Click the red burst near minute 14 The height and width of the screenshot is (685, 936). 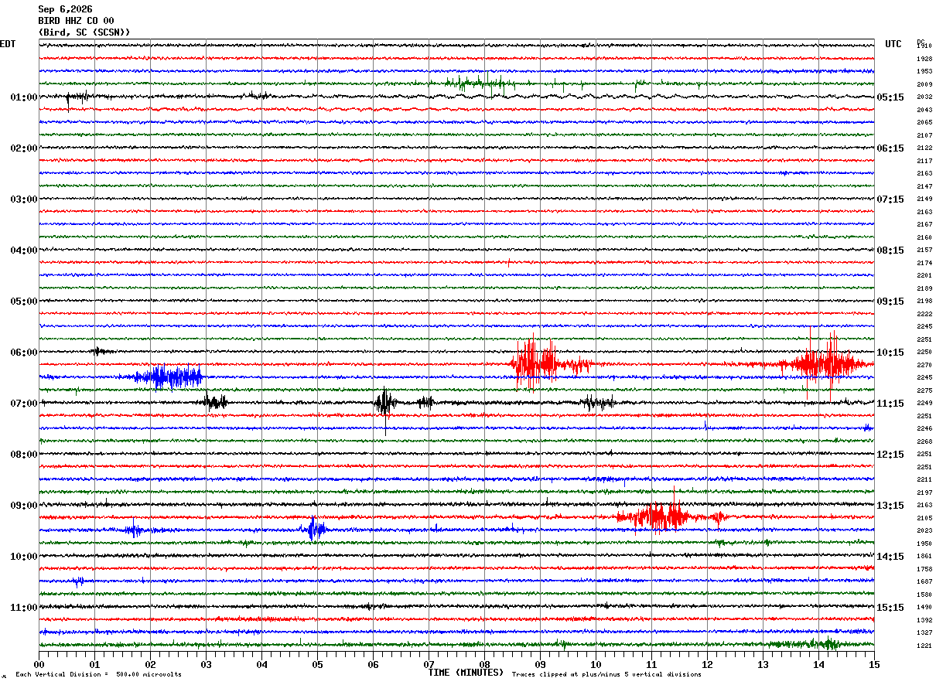point(825,363)
